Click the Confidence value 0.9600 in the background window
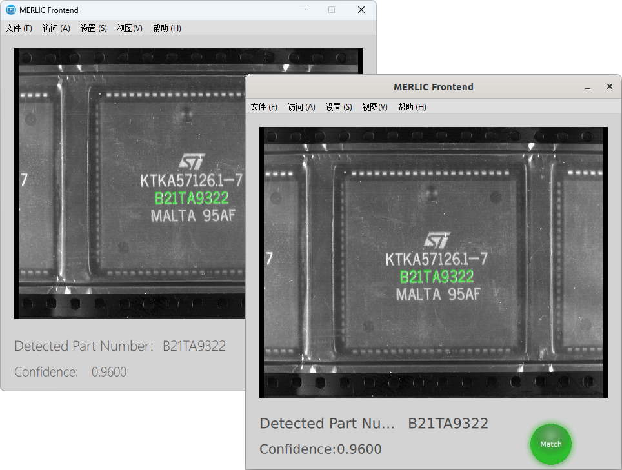 (x=109, y=372)
